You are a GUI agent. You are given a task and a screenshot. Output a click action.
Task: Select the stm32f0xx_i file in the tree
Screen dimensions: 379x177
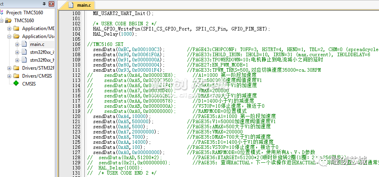click(x=42, y=52)
